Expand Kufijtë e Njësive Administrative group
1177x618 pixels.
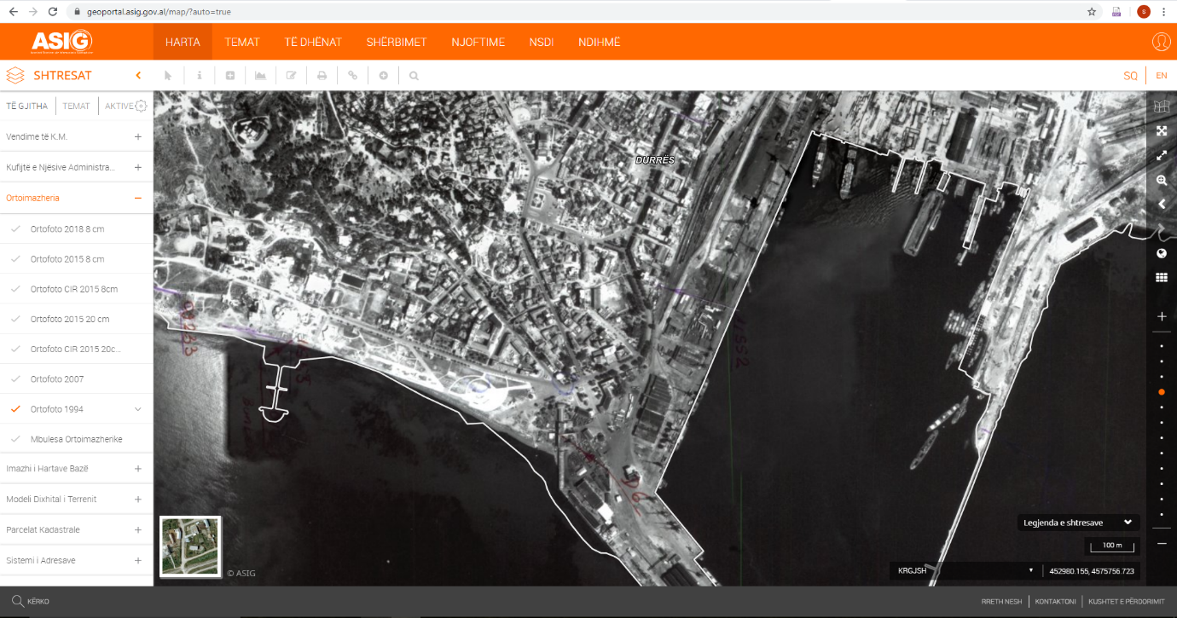point(137,167)
